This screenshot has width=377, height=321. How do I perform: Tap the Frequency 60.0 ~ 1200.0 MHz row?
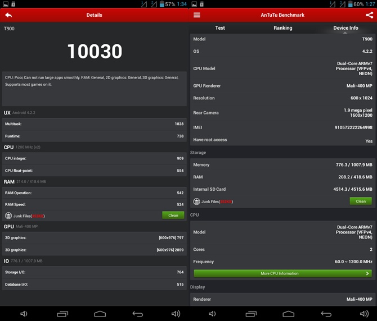(282, 262)
